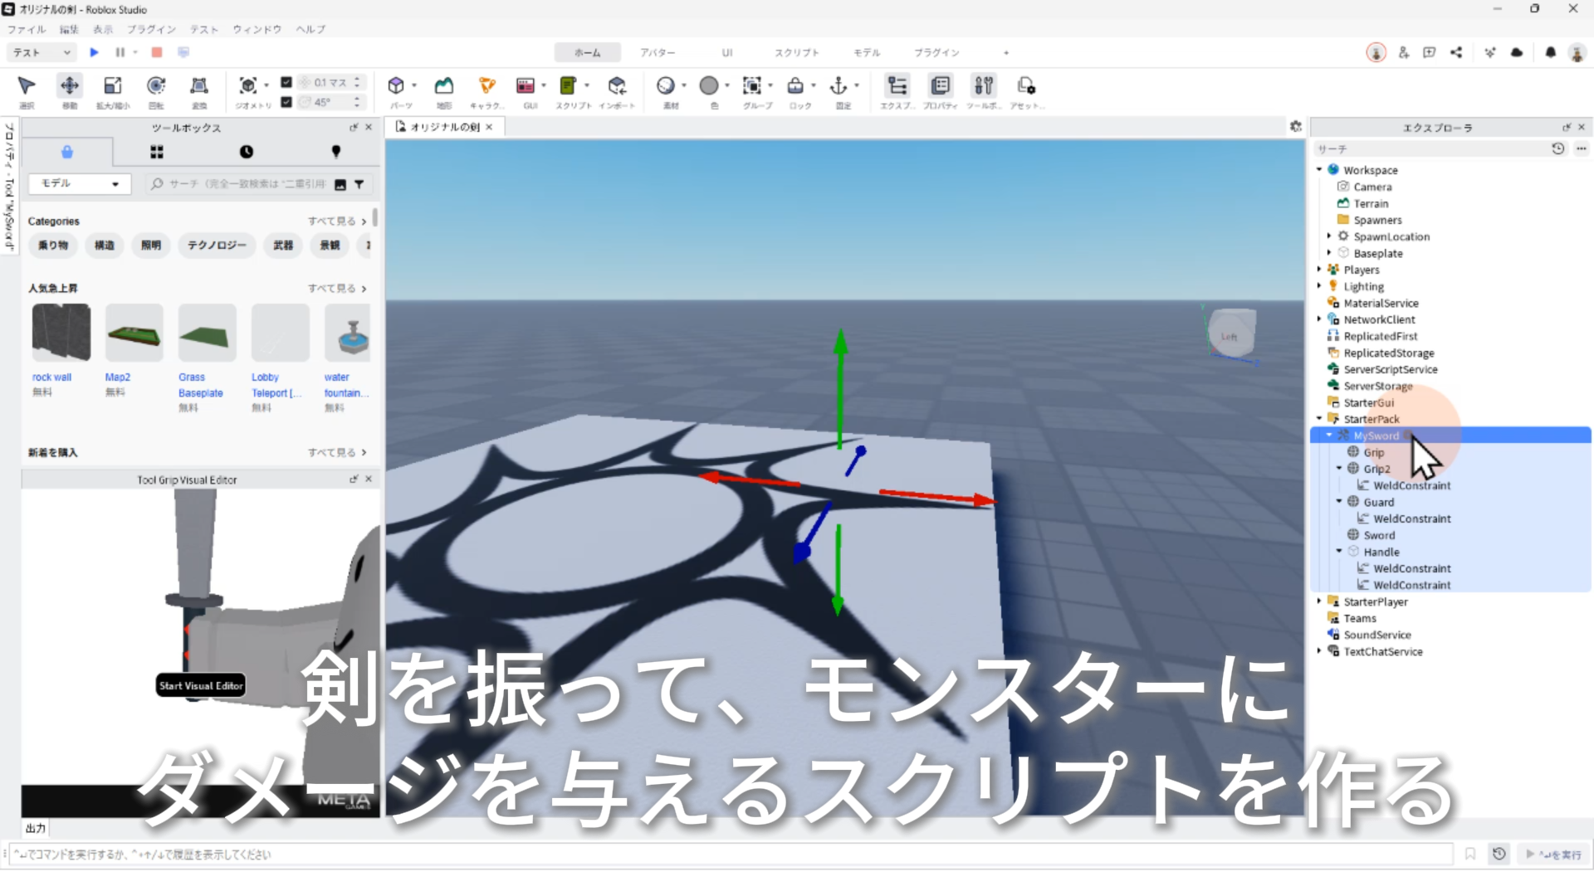The image size is (1594, 896).
Task: Select the Scale (拡大/縮小) tool
Action: (112, 85)
